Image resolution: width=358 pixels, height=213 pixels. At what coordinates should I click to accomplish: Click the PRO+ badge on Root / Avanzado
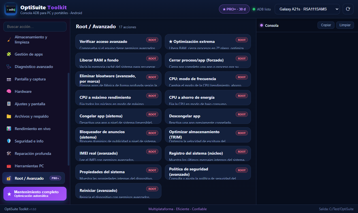[55, 178]
